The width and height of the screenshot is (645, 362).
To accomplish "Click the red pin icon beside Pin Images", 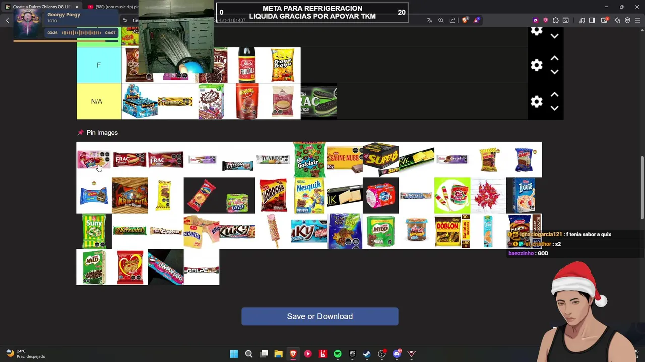I will [80, 133].
